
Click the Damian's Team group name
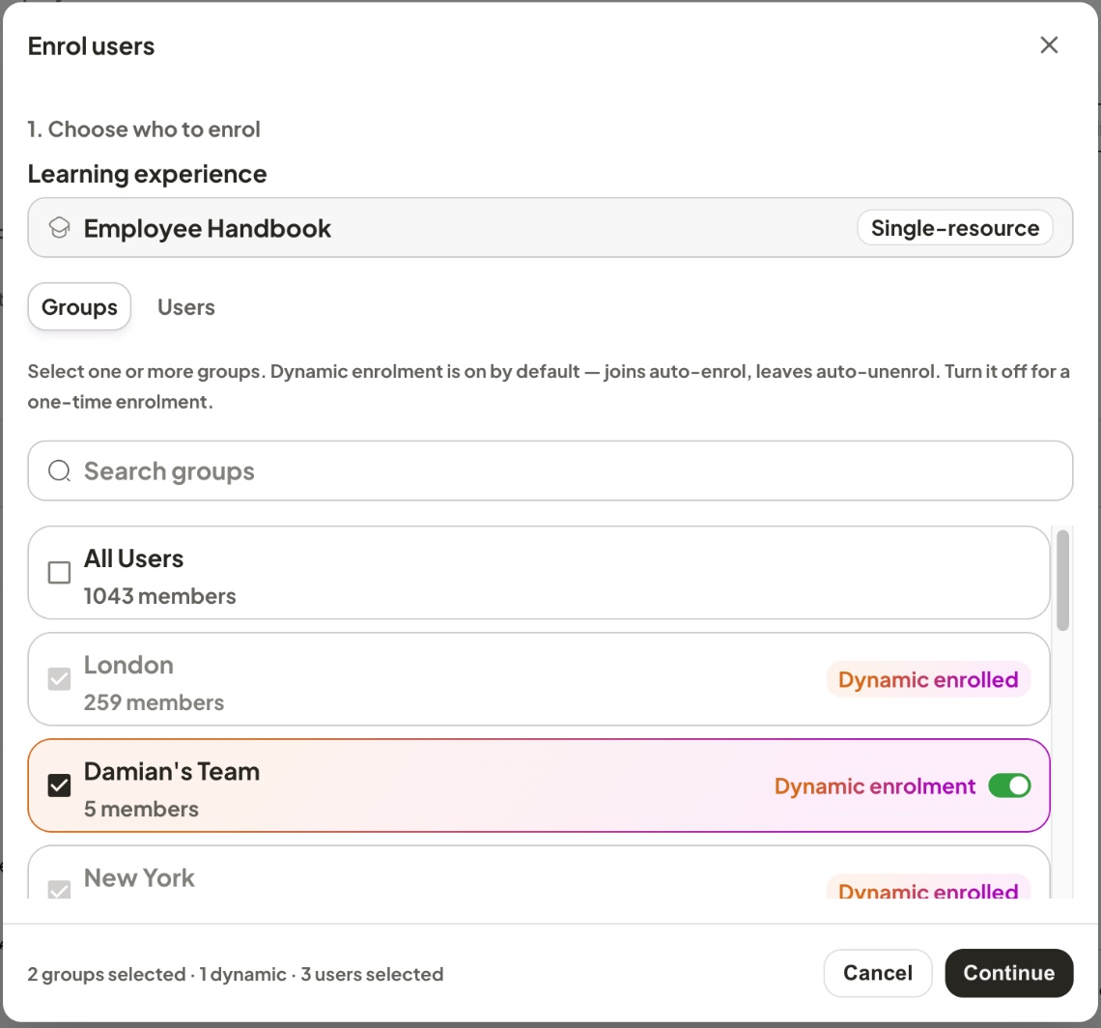click(x=172, y=772)
